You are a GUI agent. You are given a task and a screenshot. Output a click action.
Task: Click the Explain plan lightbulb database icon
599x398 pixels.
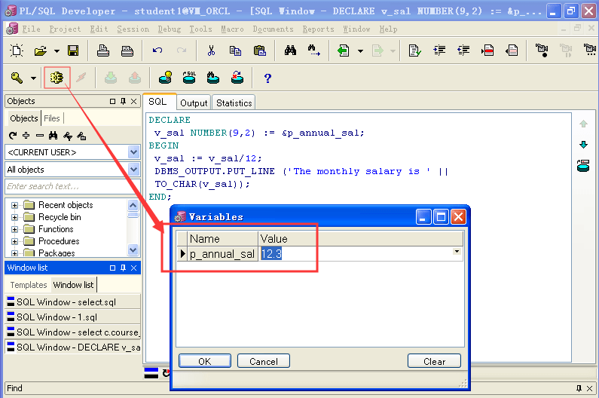point(166,78)
